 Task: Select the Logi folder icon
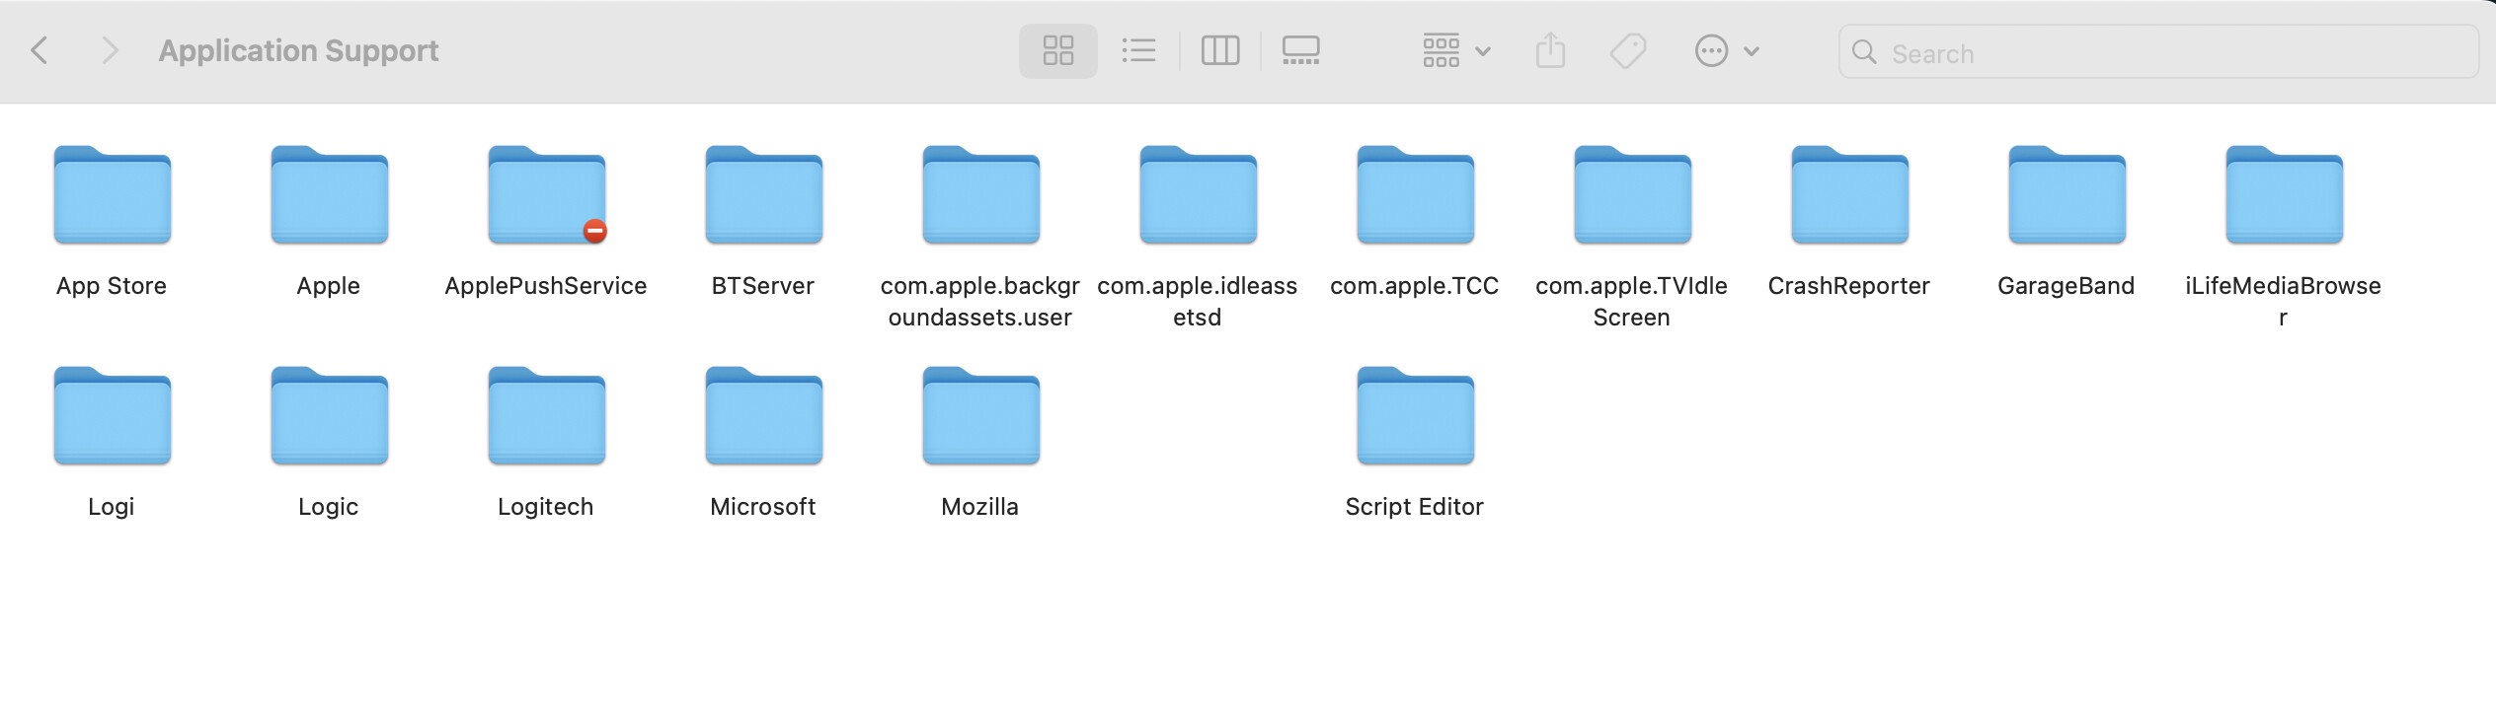(x=113, y=416)
